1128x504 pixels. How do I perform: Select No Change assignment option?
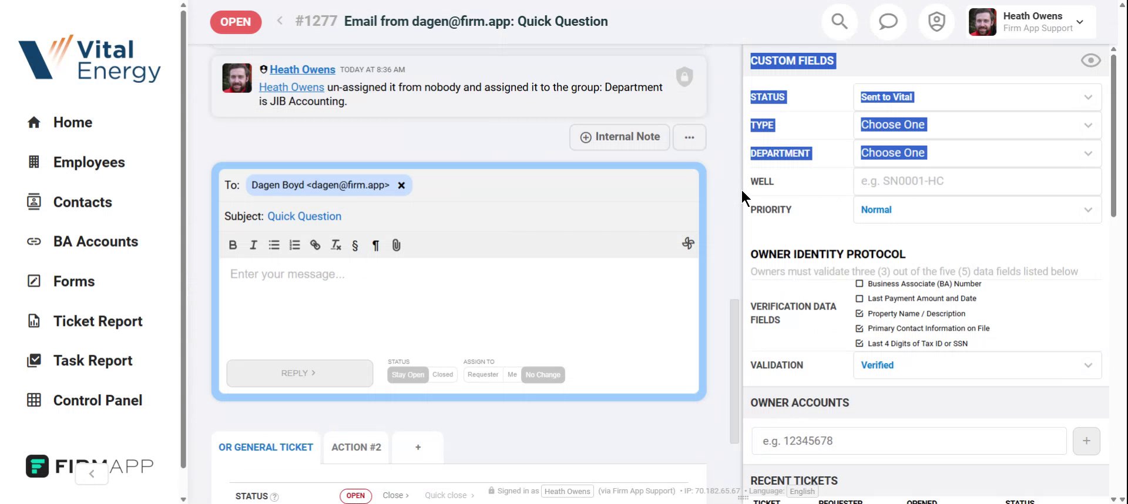click(x=543, y=375)
